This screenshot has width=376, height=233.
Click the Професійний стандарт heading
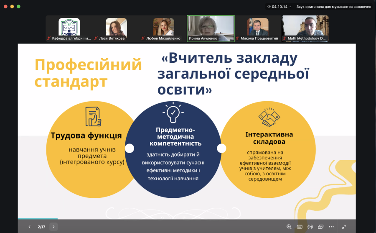(x=88, y=73)
